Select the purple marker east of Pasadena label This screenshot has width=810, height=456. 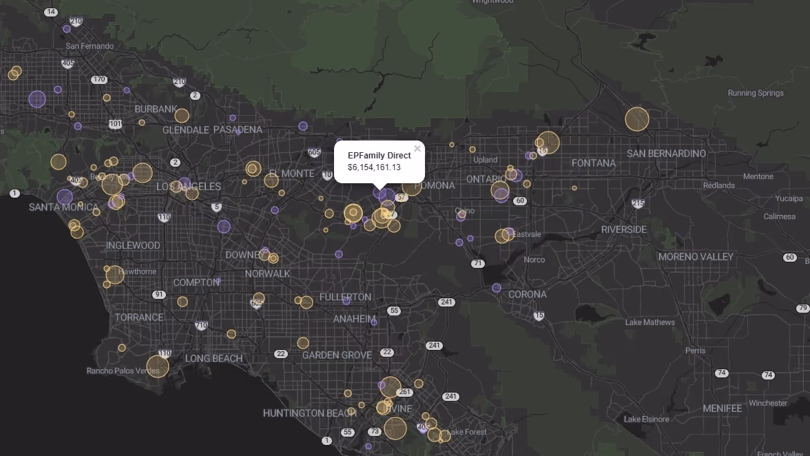(x=303, y=126)
